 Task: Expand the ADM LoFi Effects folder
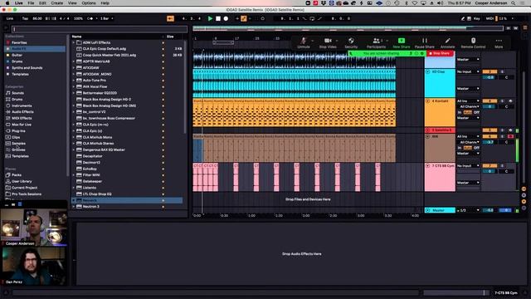(74, 42)
